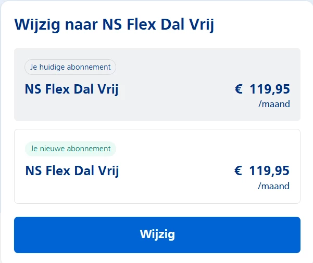The width and height of the screenshot is (313, 263).
Task: Select the current subscription name NS Flex Dal Vrij
Action: (71, 89)
